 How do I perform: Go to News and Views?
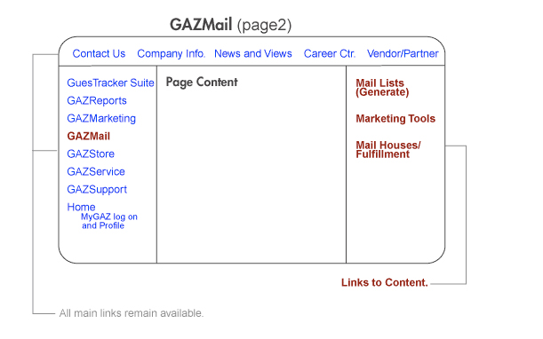pyautogui.click(x=252, y=53)
